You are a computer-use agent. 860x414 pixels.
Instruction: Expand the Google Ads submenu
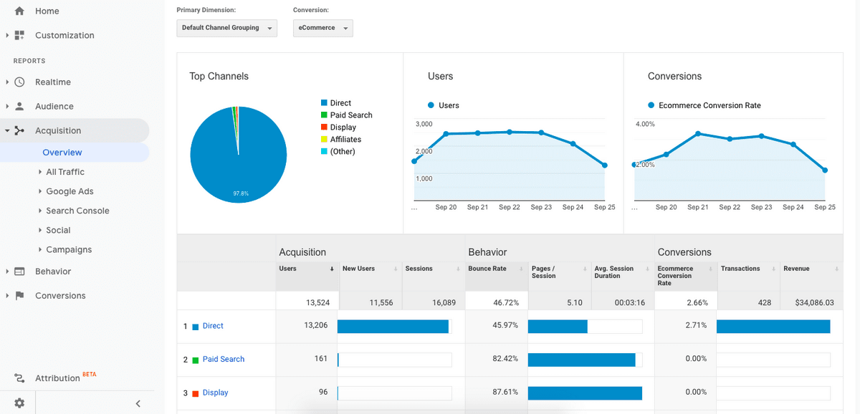click(x=40, y=191)
